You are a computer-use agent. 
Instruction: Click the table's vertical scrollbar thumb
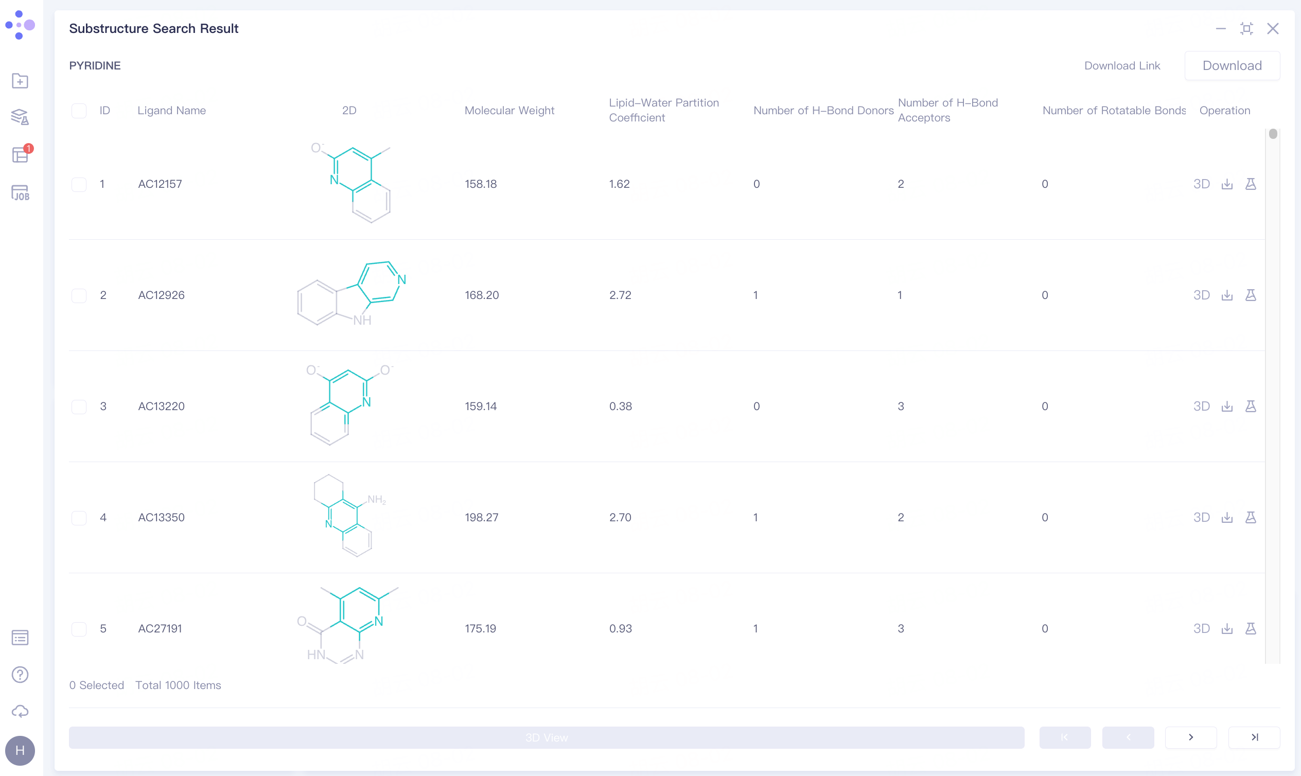[1273, 134]
